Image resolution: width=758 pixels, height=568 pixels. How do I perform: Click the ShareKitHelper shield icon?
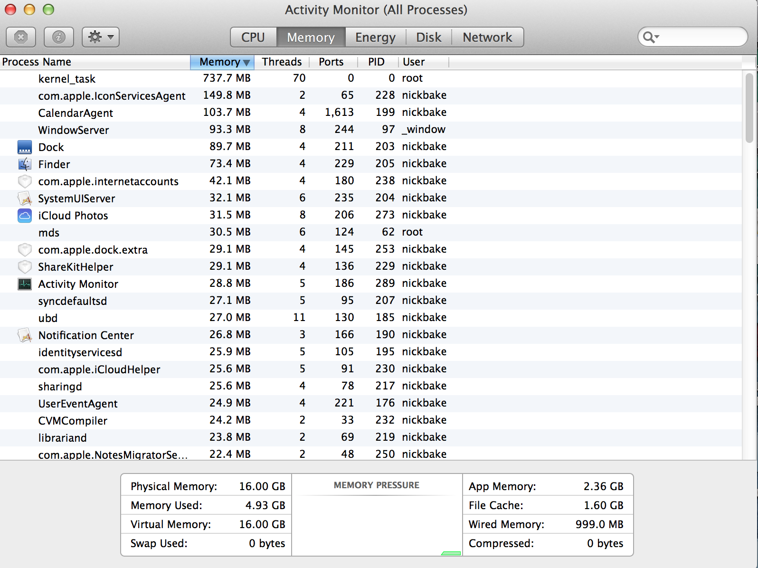click(25, 267)
